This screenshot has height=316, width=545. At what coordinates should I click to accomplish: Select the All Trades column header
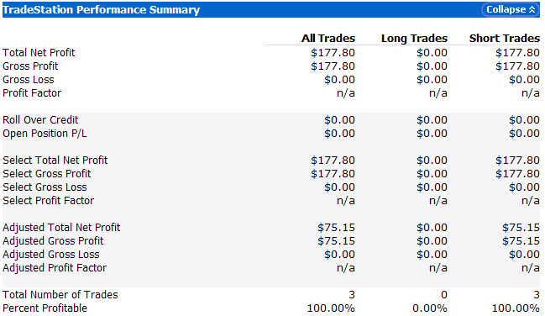(328, 39)
